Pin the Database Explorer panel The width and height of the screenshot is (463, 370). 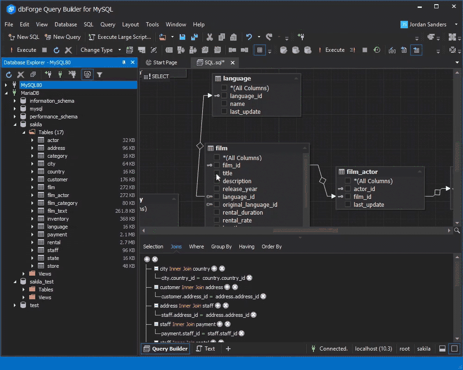124,62
